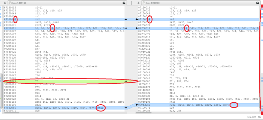263x120 pixels.
Task: Pull 87052056 row change into left
Action: point(137,105)
